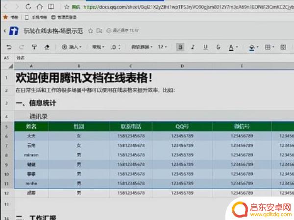Toggle italic formatting
This screenshot has height=220, width=294.
[x=193, y=47]
